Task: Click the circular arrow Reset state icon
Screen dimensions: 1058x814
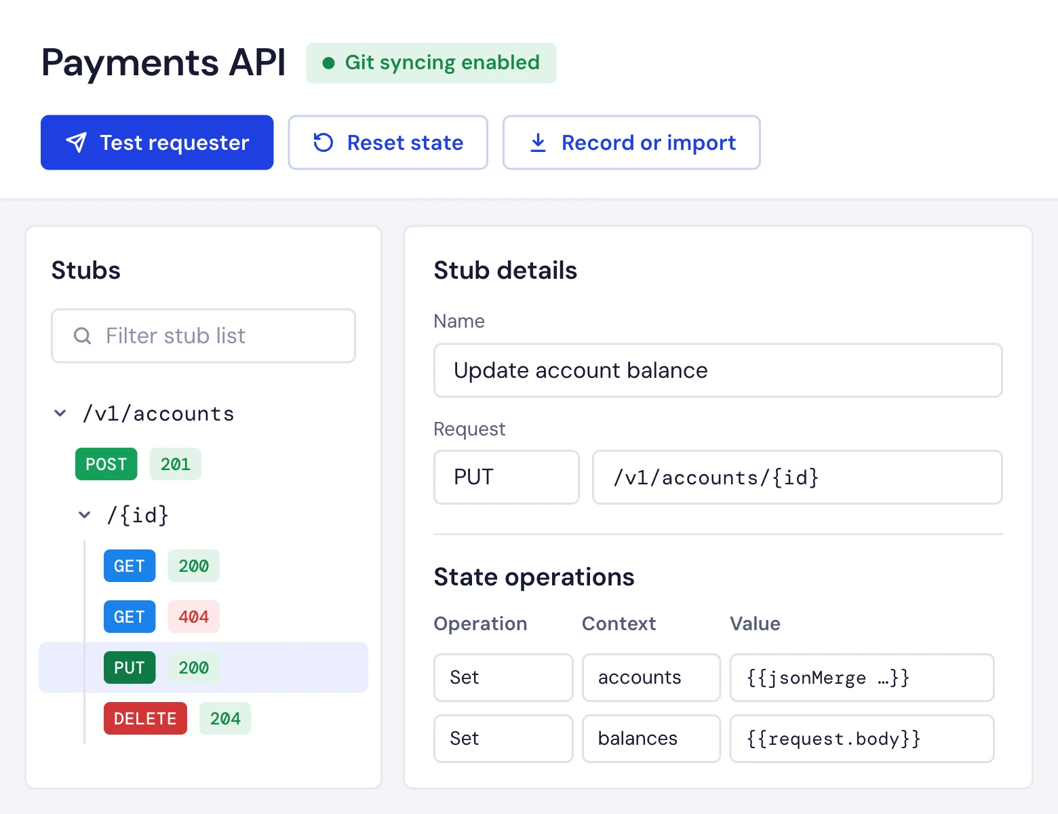Action: pos(324,142)
